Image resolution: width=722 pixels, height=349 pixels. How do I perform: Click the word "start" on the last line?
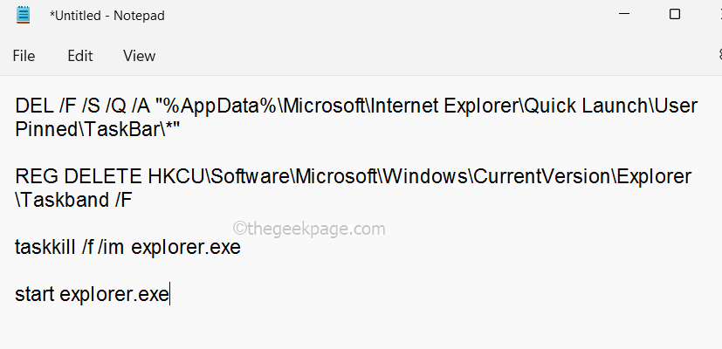pyautogui.click(x=35, y=295)
